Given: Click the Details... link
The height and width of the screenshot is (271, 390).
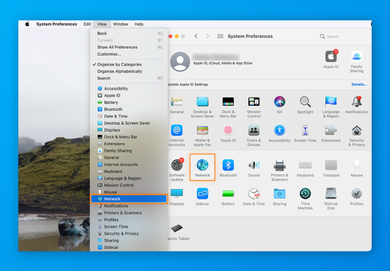Looking at the screenshot, I should coord(359,84).
